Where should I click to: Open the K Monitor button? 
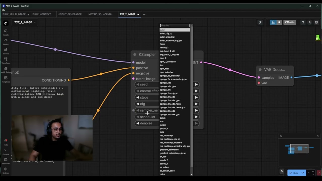(x=290, y=22)
